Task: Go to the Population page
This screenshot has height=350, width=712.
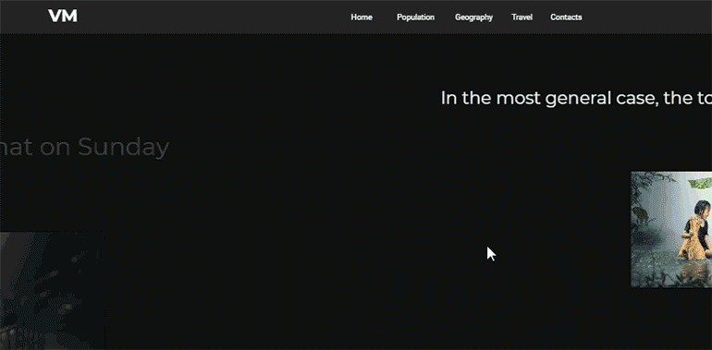Action: 415,18
